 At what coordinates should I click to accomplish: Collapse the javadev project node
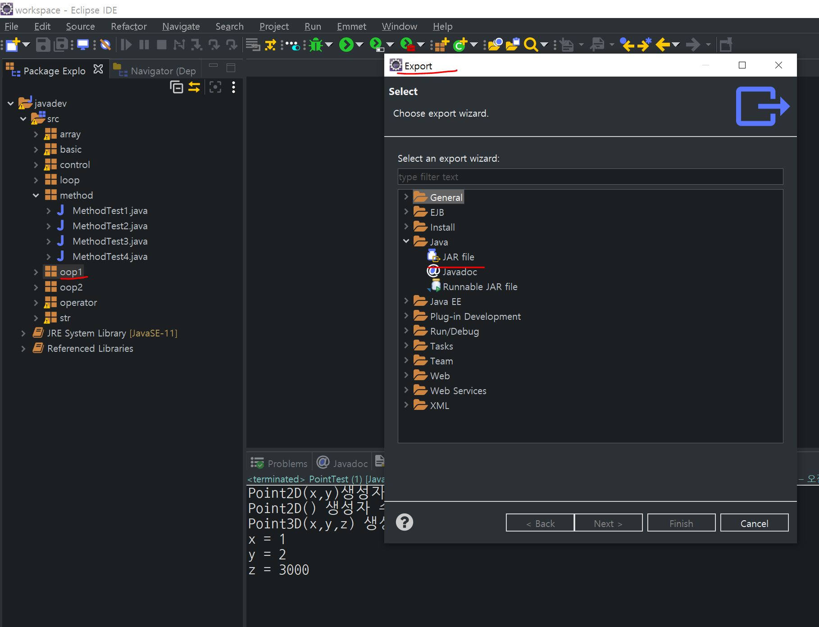(10, 104)
